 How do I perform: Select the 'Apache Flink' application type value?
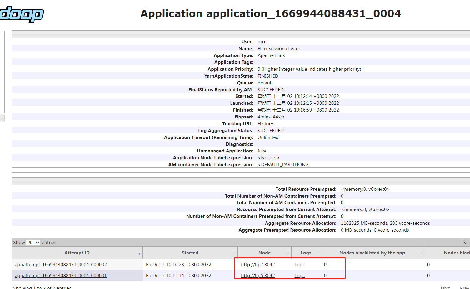pyautogui.click(x=271, y=55)
